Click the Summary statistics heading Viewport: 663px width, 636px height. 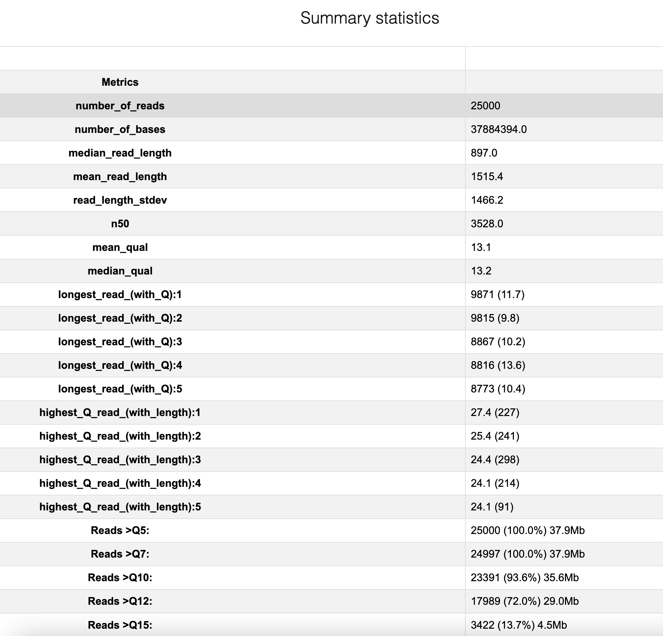[x=369, y=18]
